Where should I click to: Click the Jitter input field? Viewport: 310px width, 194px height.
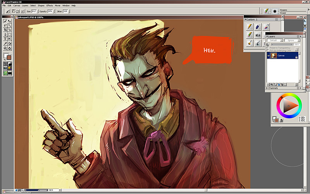click(x=65, y=11)
